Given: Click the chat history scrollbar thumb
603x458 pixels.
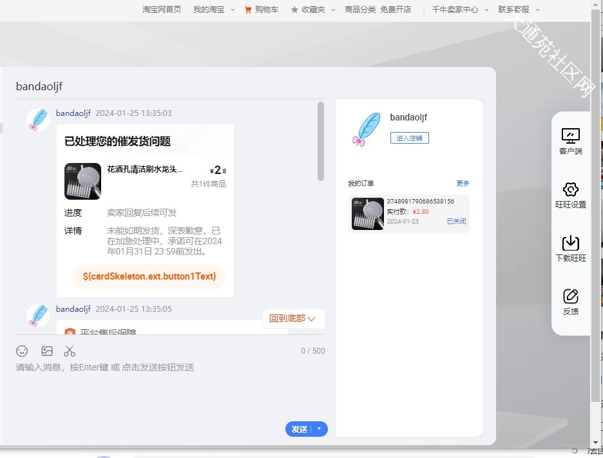Looking at the screenshot, I should (321, 141).
